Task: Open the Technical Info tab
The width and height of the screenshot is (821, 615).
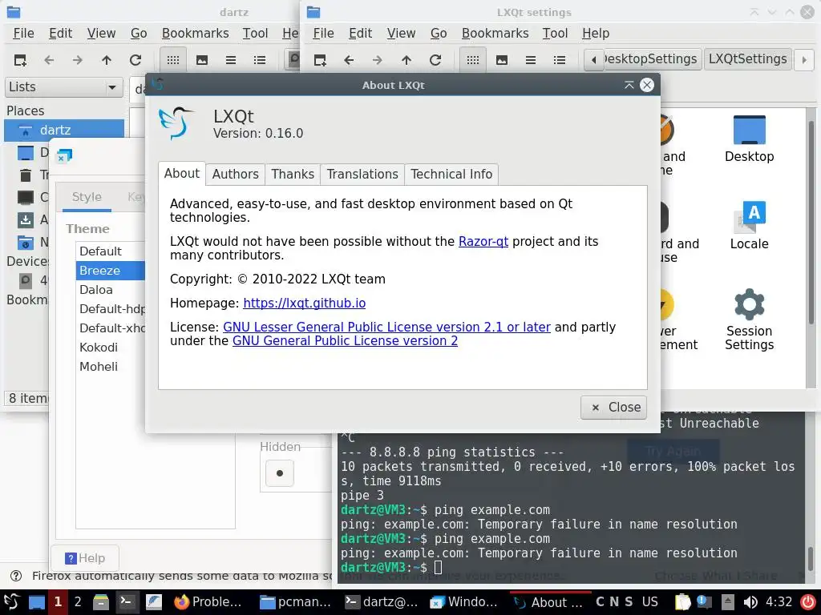Action: pyautogui.click(x=451, y=174)
